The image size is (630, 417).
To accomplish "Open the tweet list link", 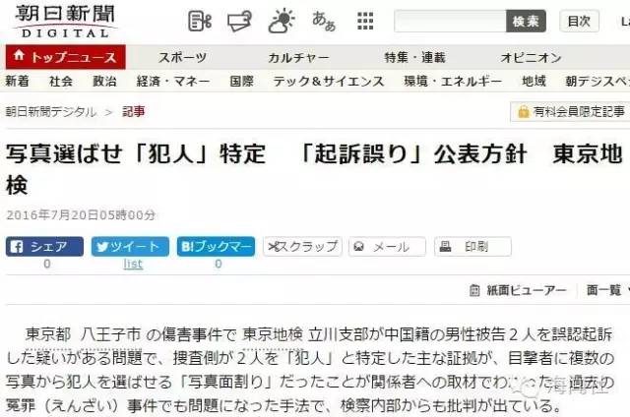I will tap(133, 264).
